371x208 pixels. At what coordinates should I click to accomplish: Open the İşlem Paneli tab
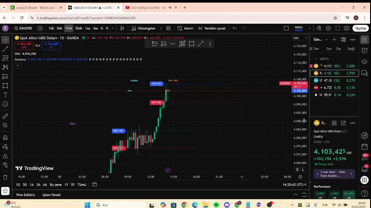click(52, 195)
